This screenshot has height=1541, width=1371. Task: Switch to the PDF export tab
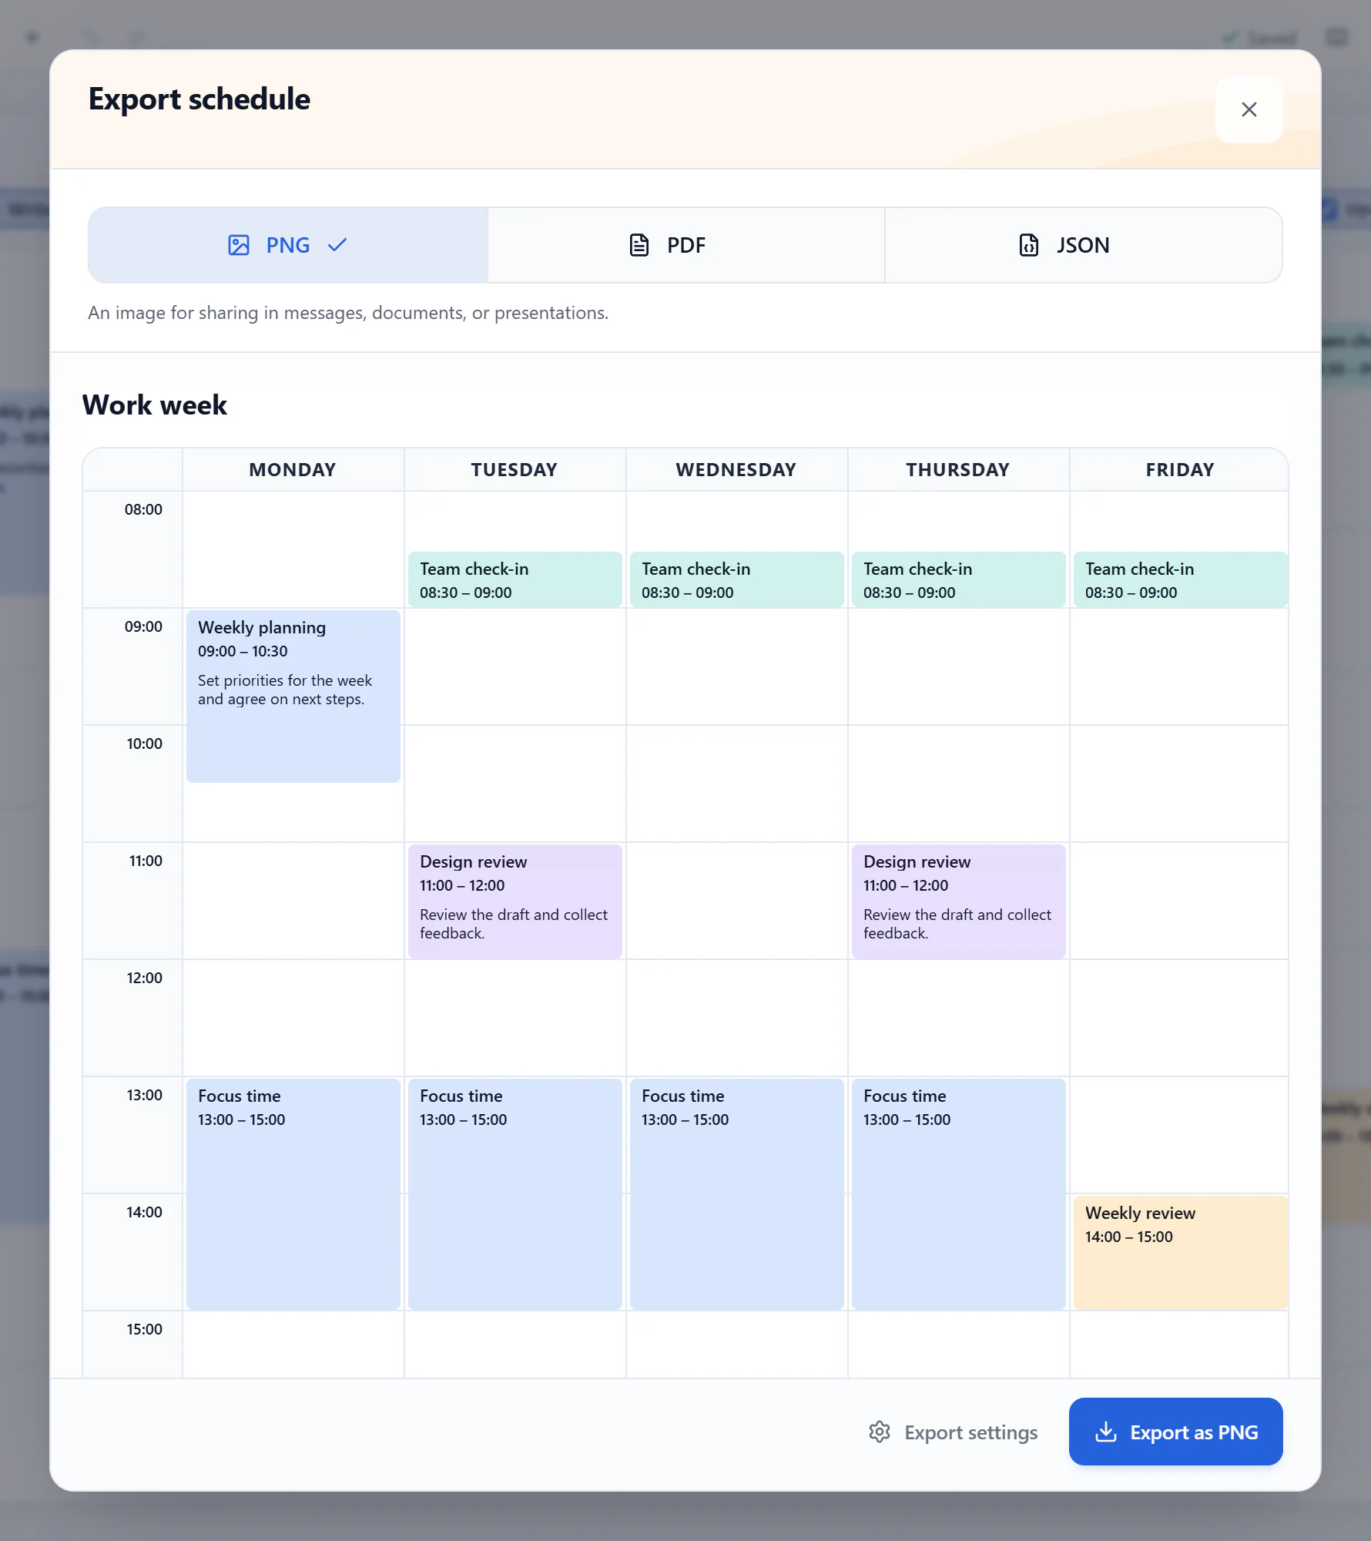[x=686, y=245]
